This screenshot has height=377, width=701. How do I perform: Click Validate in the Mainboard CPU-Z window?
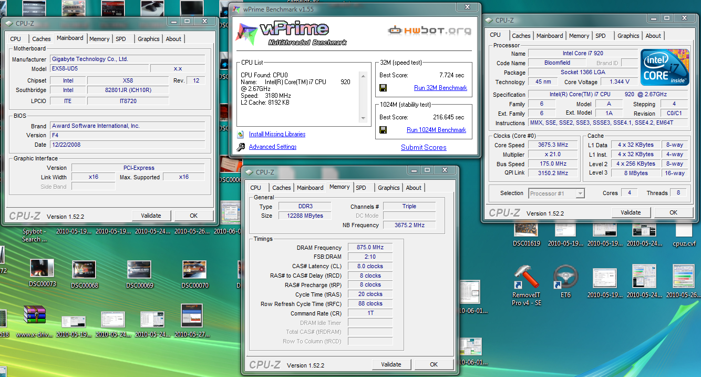click(151, 216)
